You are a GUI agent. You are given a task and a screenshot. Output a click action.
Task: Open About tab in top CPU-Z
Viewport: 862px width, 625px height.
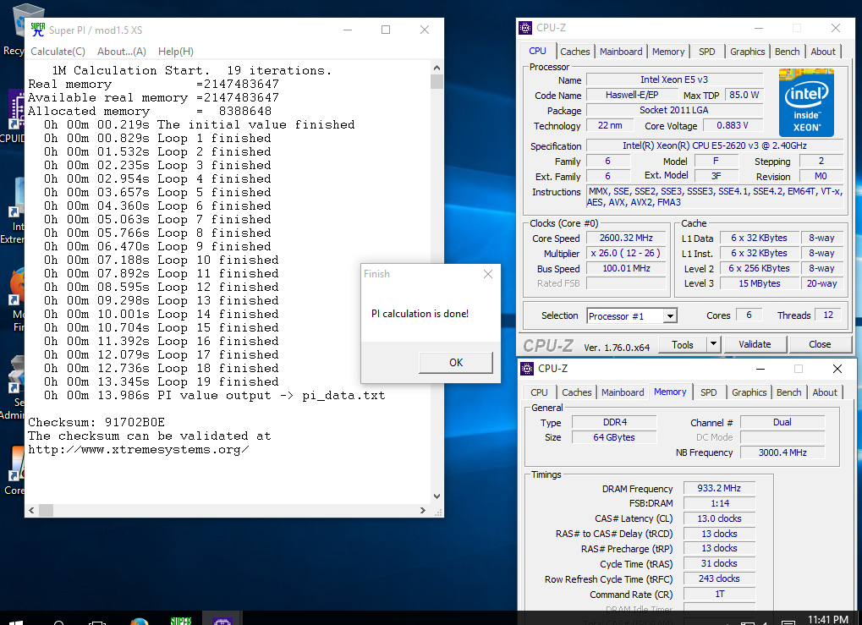(x=823, y=52)
